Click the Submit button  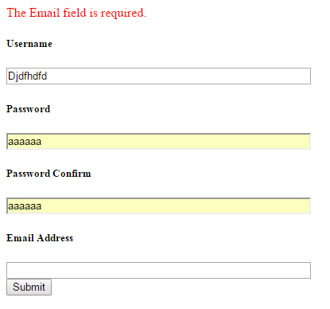coord(29,287)
